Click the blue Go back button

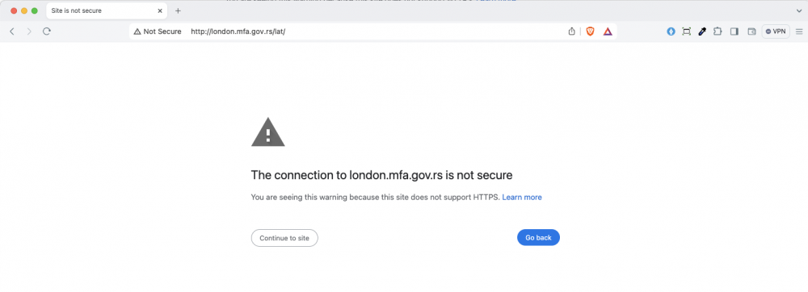(538, 237)
